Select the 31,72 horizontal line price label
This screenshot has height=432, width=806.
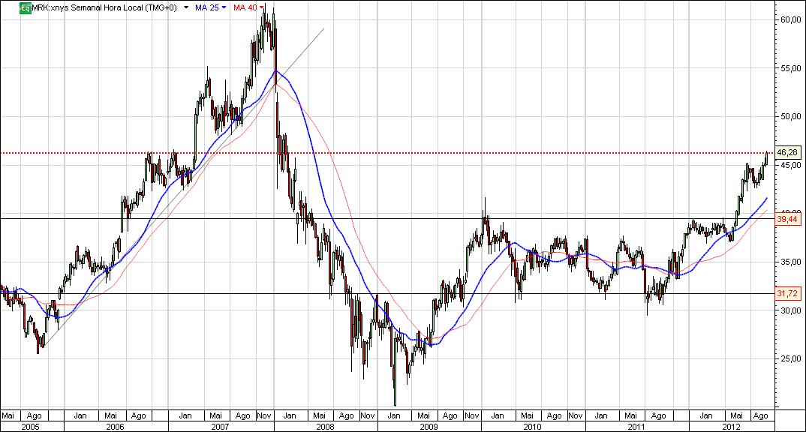click(787, 294)
